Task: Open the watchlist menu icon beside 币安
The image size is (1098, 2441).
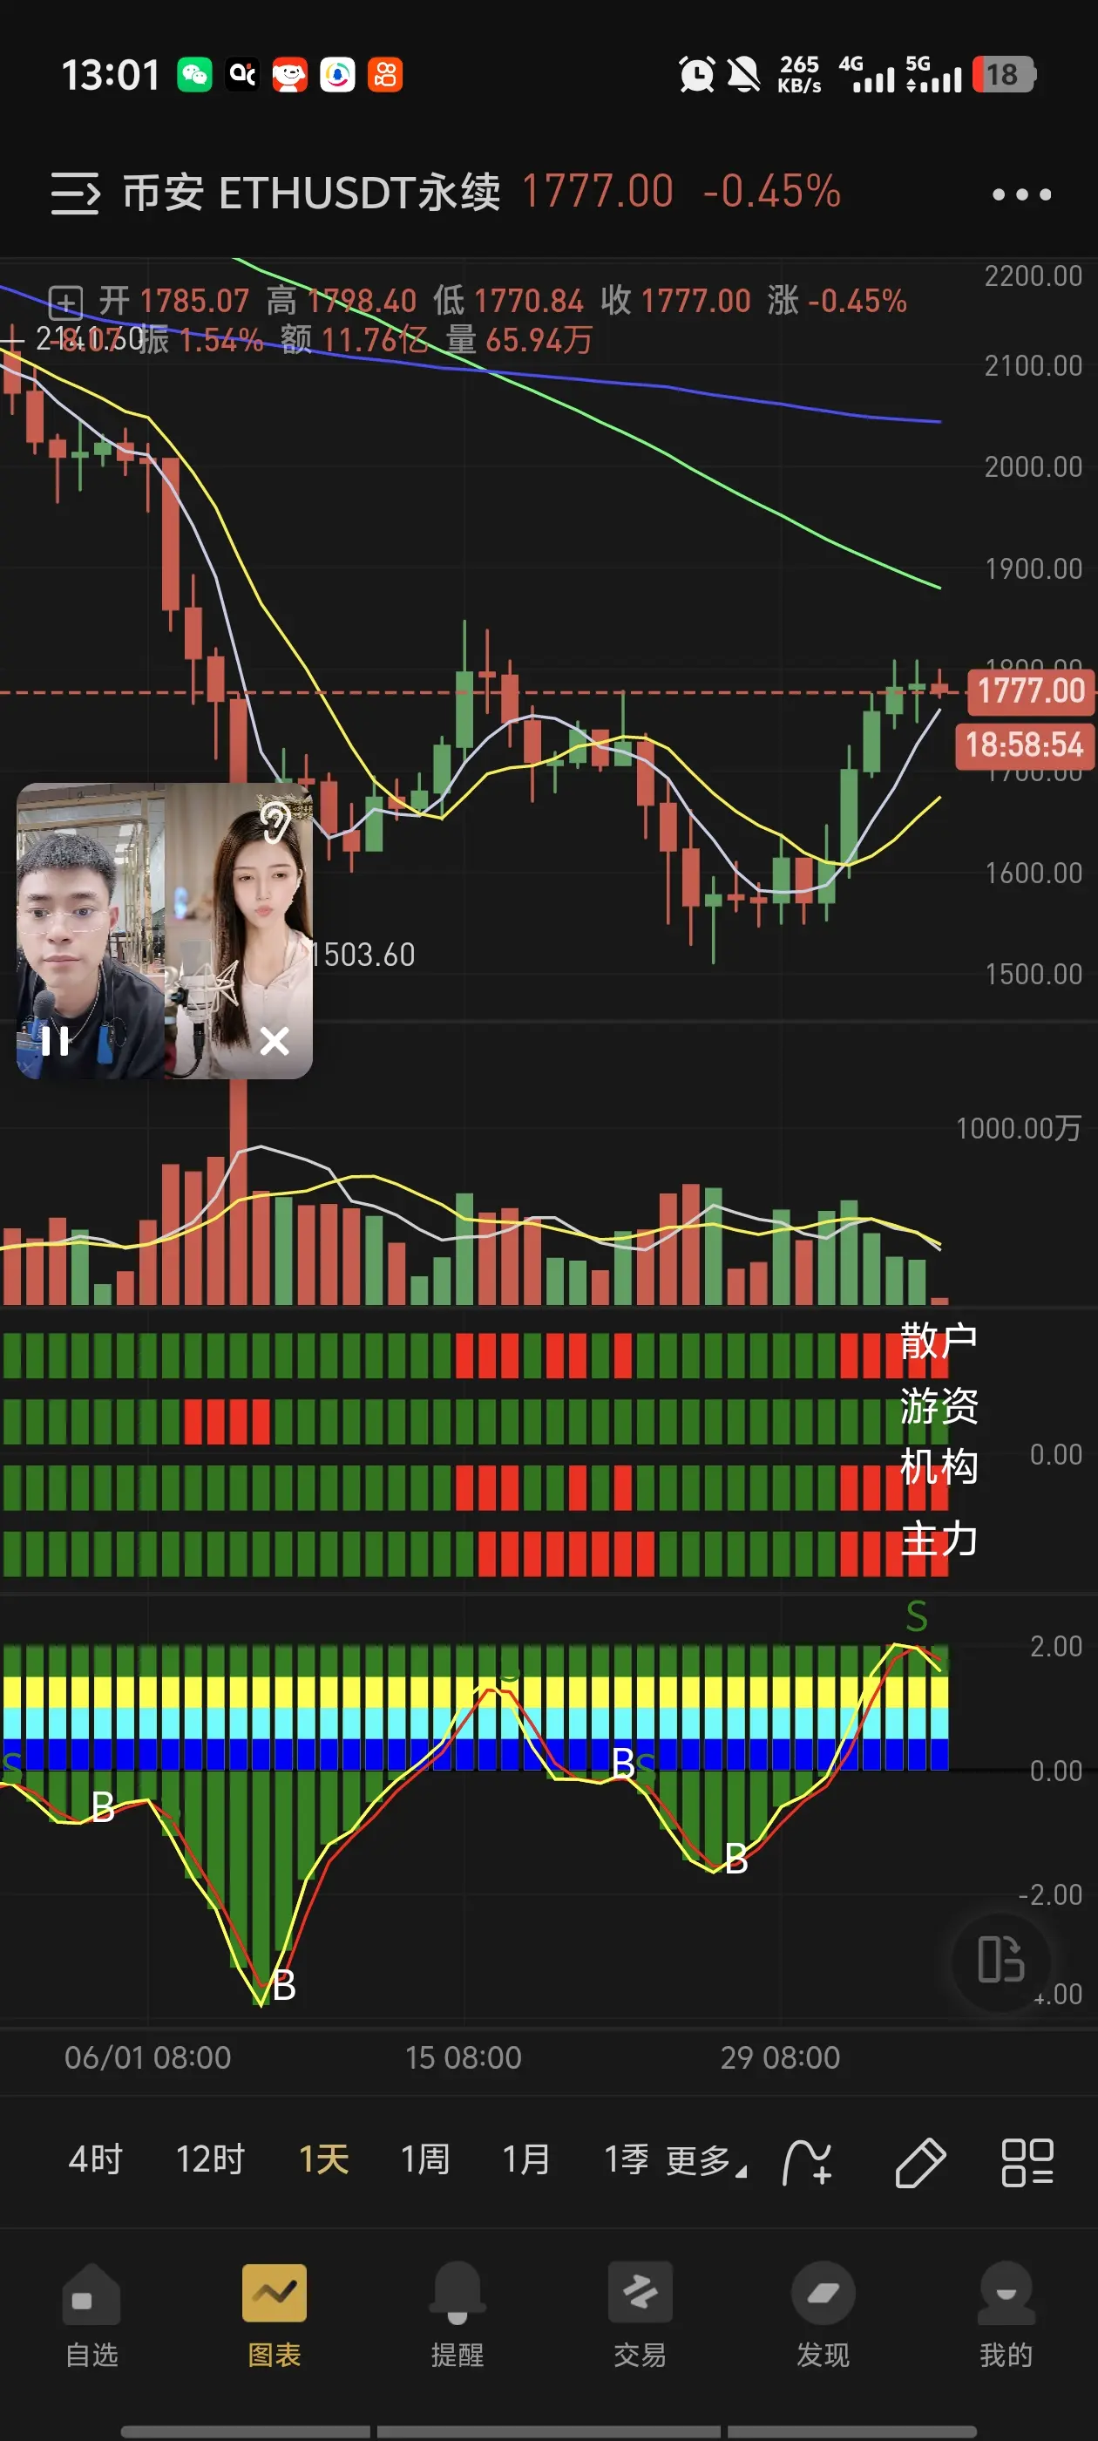Action: tap(75, 194)
